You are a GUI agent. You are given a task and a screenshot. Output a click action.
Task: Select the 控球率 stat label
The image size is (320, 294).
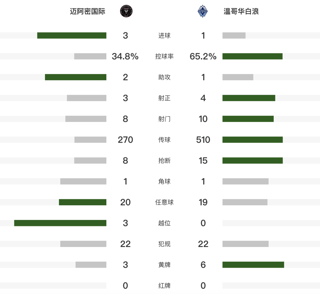click(x=164, y=56)
